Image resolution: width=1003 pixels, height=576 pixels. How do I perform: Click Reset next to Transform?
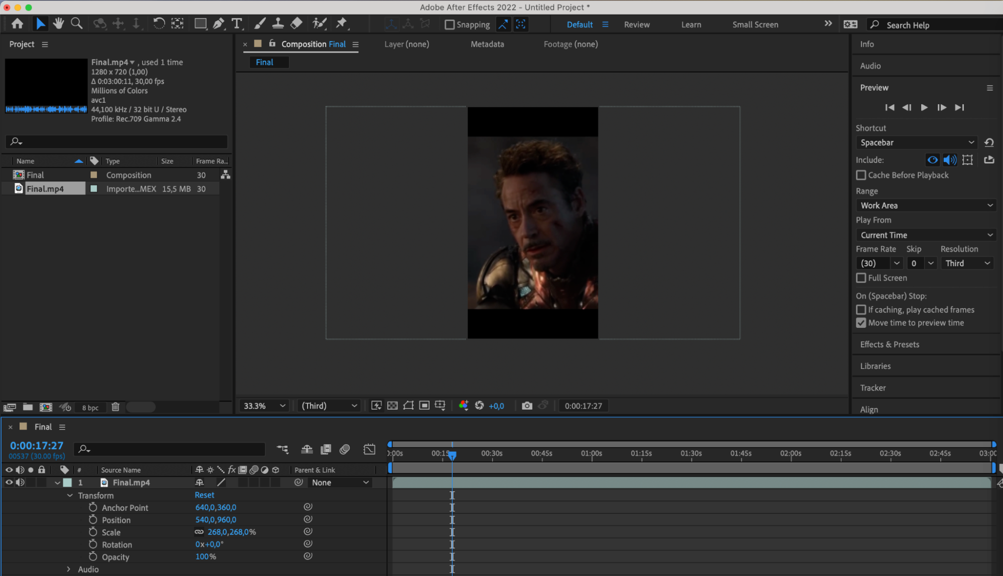[204, 495]
